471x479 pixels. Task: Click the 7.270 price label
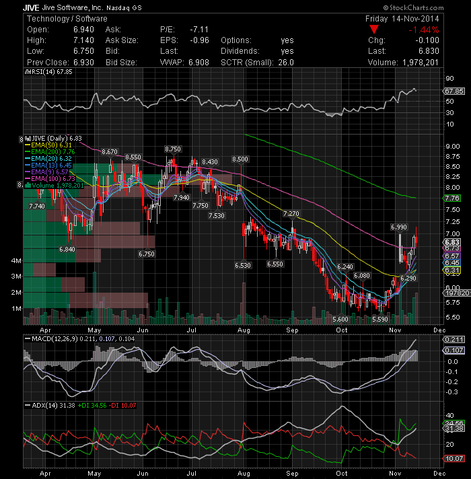click(291, 213)
